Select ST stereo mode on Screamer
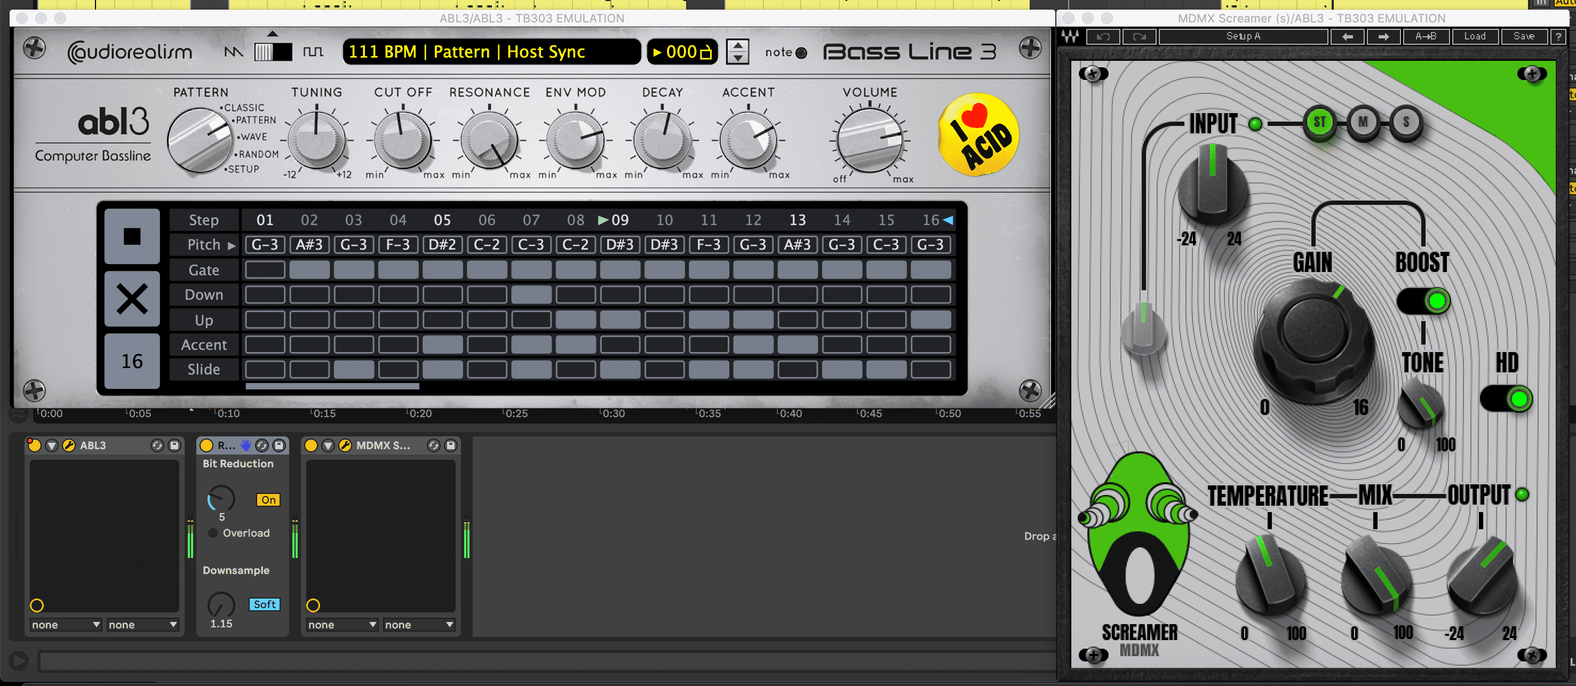This screenshot has height=686, width=1576. (x=1320, y=122)
